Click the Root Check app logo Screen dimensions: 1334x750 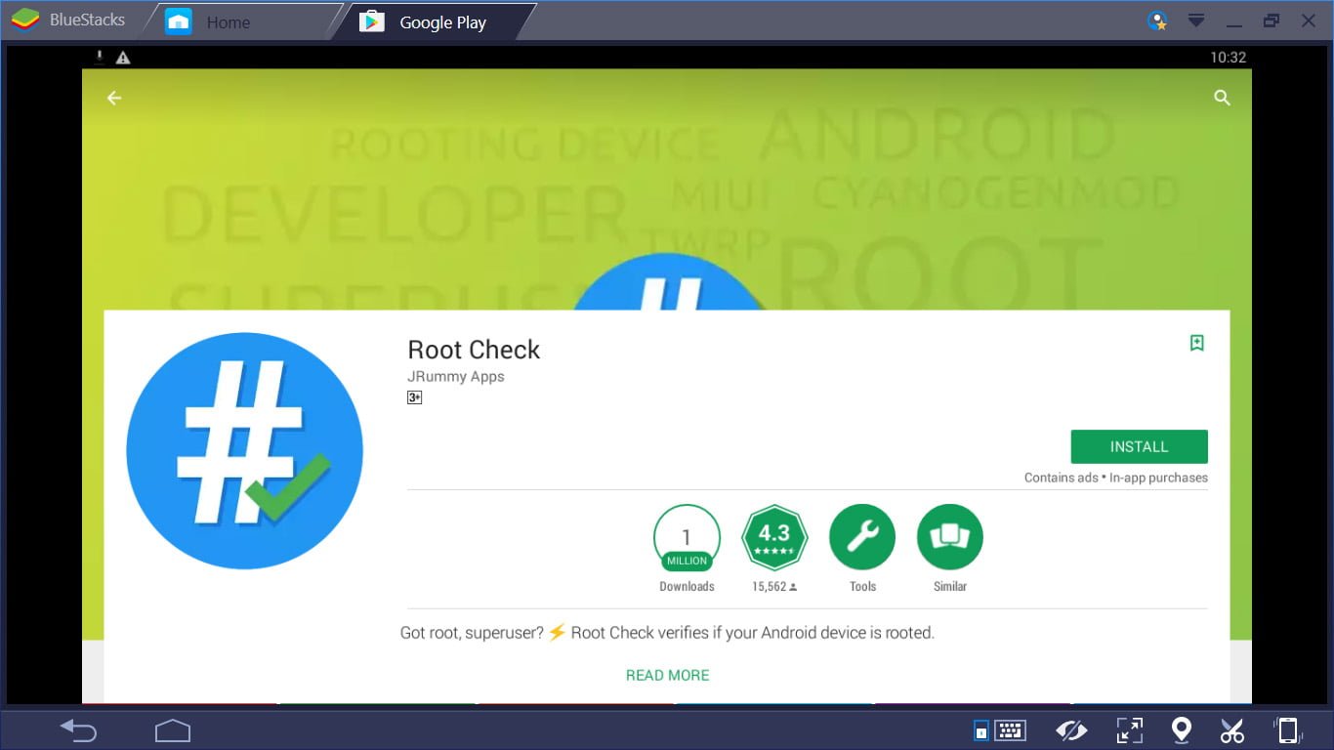244,451
